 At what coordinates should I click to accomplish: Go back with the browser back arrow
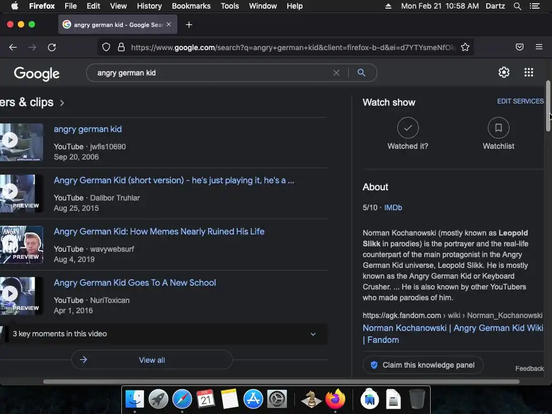click(13, 47)
